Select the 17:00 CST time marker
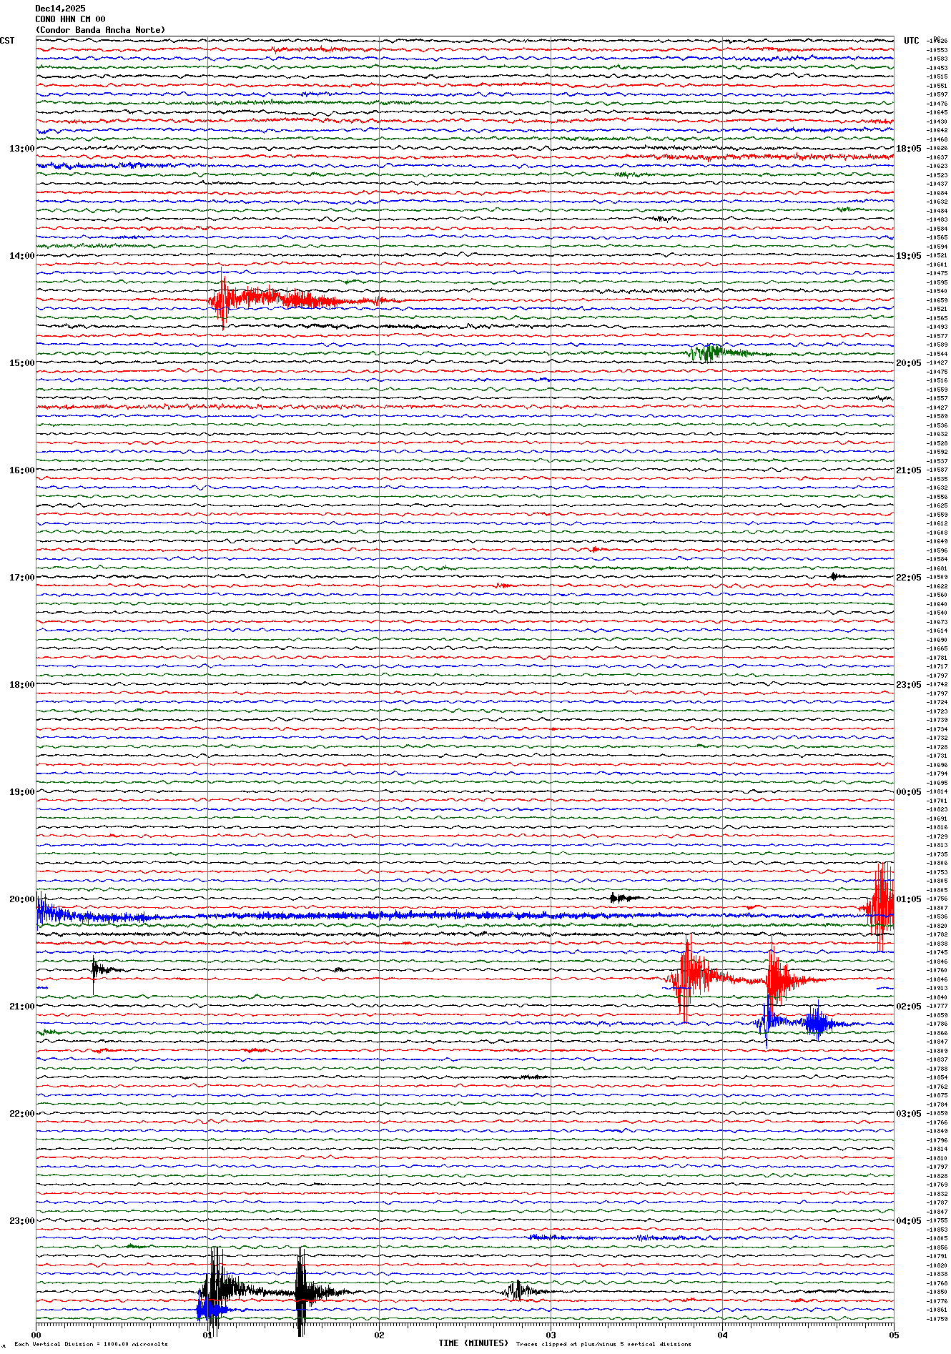 point(21,577)
